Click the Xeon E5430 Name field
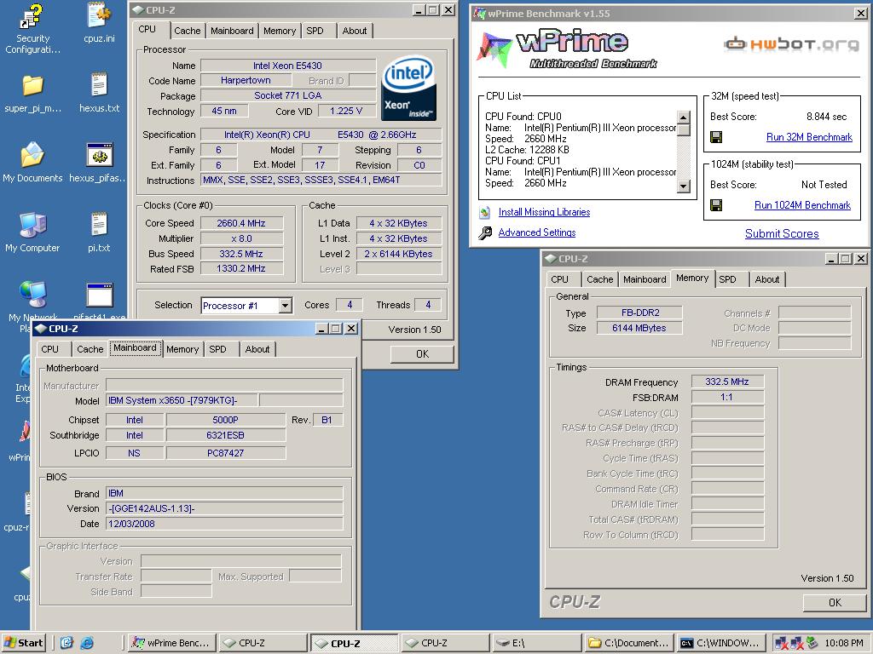The height and width of the screenshot is (654, 873). pos(287,66)
